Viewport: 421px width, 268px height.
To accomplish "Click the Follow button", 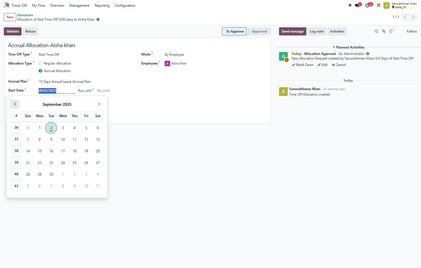I will pos(412,31).
